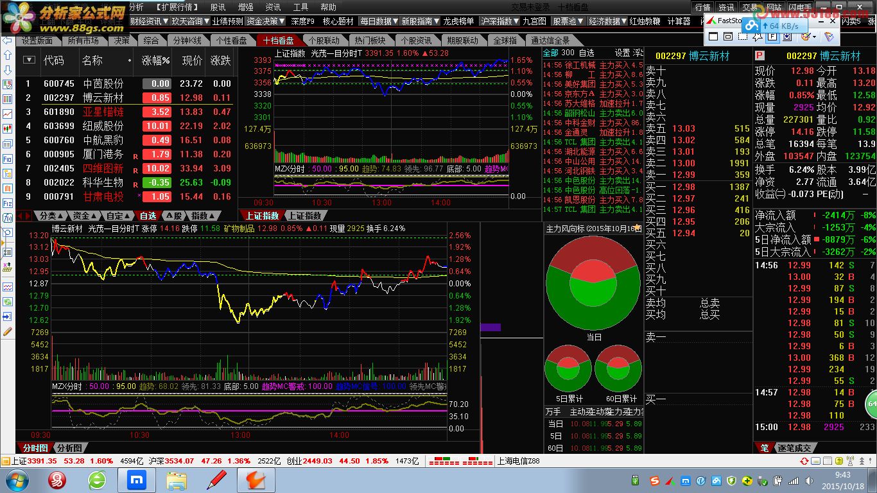Click the red P icon beside 002297
Screen dimensions: 877x493
click(x=760, y=56)
